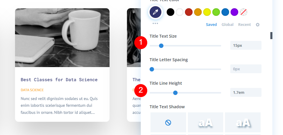Select the purple color swatch
Screen dimensions: 283x135
234,12
